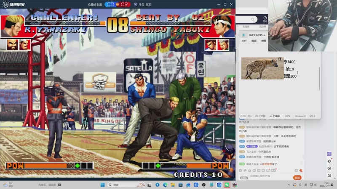Click the microphone icon in system tray

click(x=300, y=185)
